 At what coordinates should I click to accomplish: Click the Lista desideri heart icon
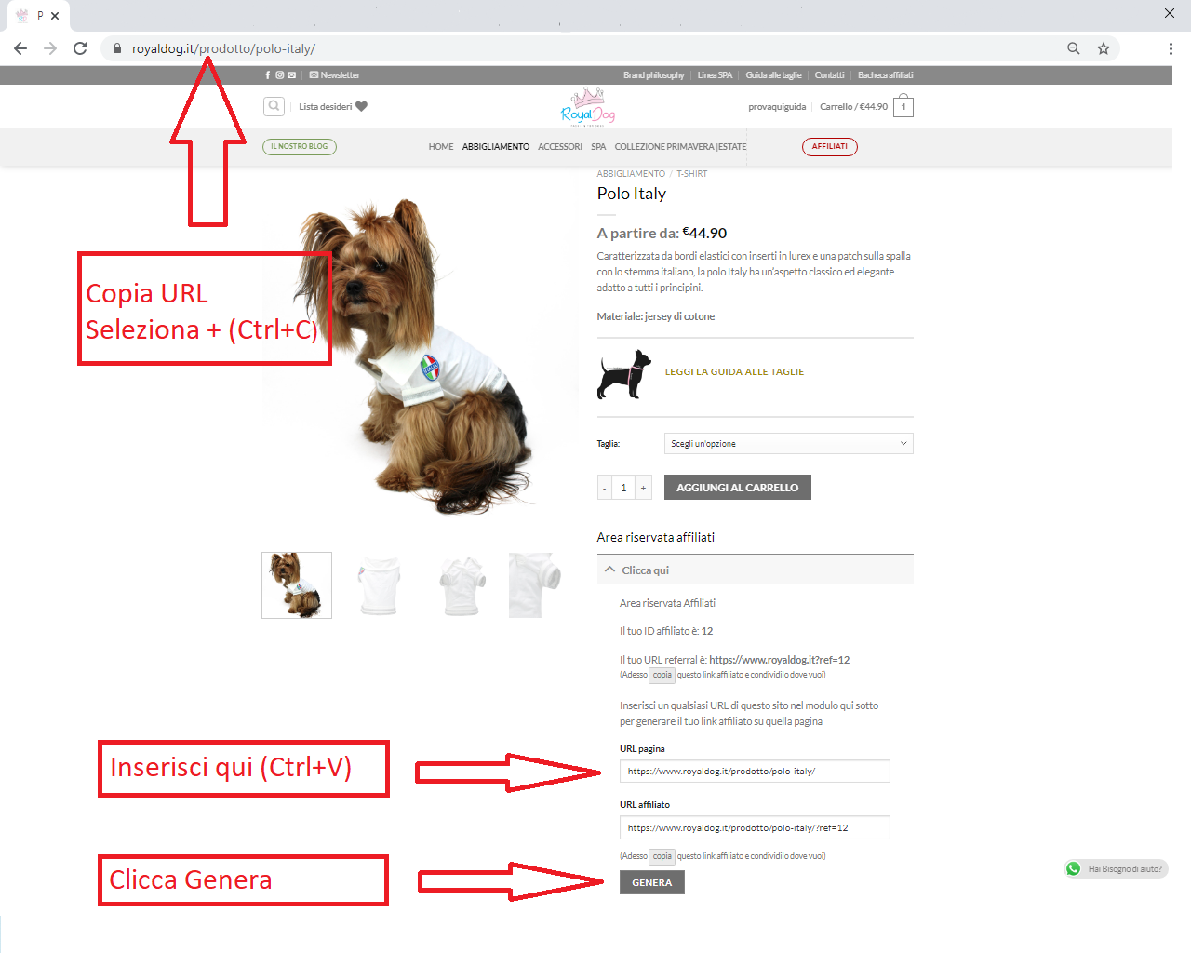click(362, 106)
